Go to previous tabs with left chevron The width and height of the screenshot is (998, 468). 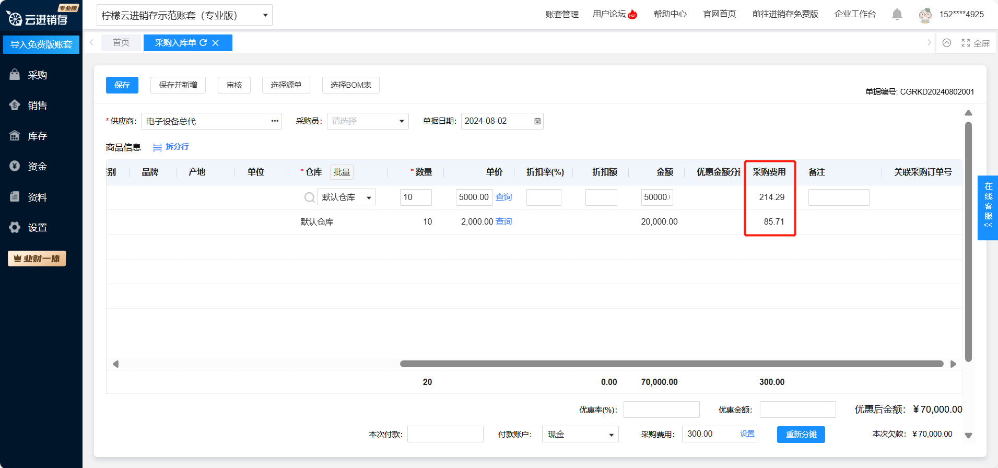[91, 42]
